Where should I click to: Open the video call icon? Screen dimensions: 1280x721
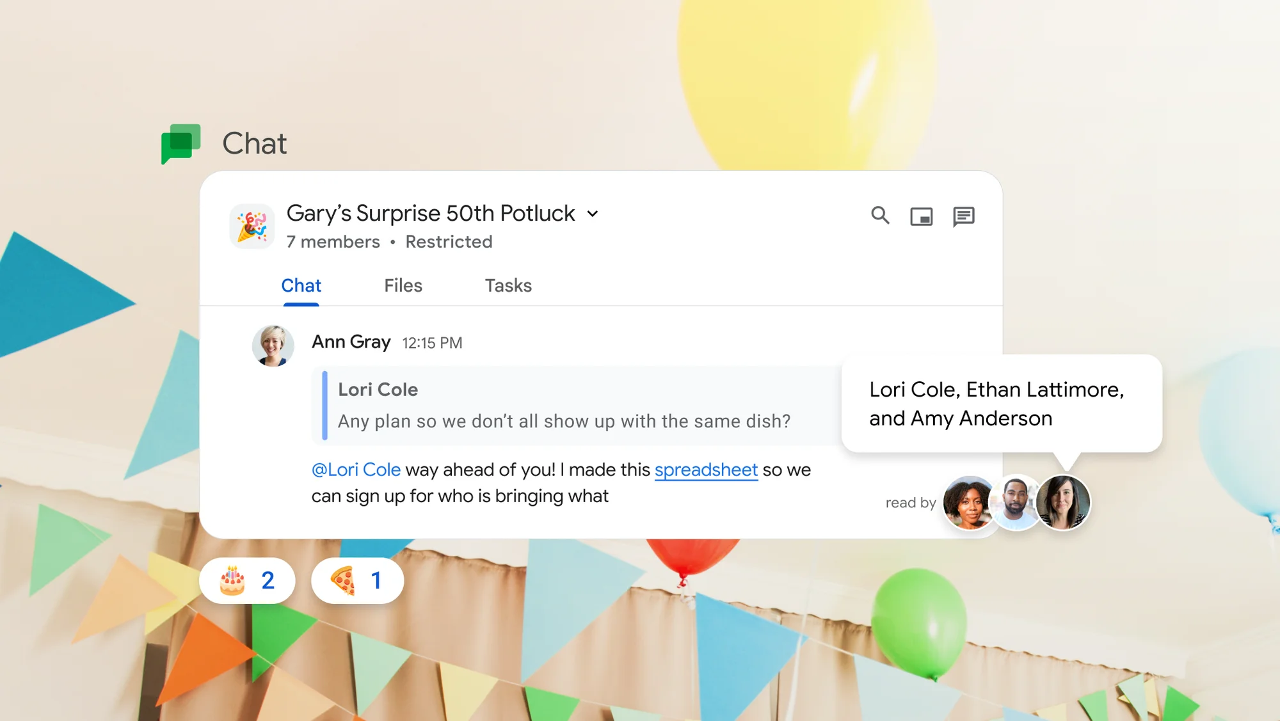click(923, 216)
